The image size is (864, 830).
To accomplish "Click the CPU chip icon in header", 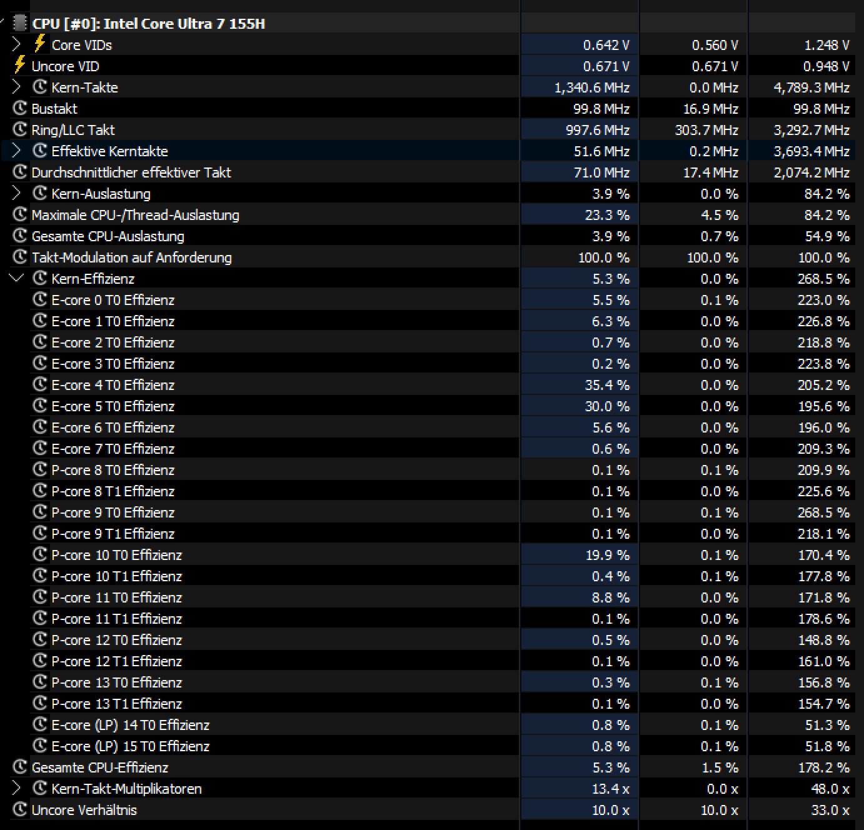I will [x=20, y=24].
